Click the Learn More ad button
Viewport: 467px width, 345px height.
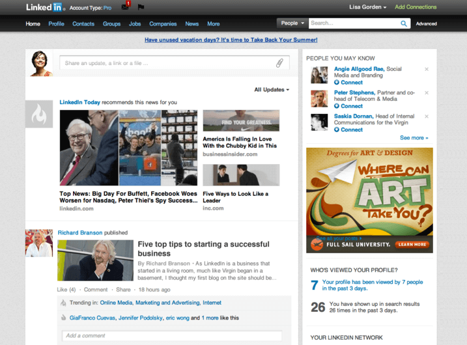(412, 244)
